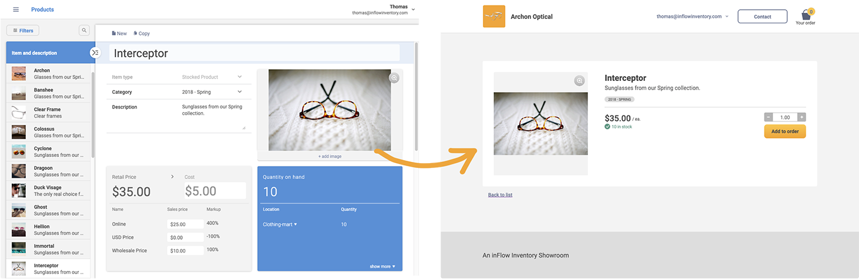Screen dimensions: 859x279
Task: Click showroom Interceptor product image
Action: click(541, 124)
